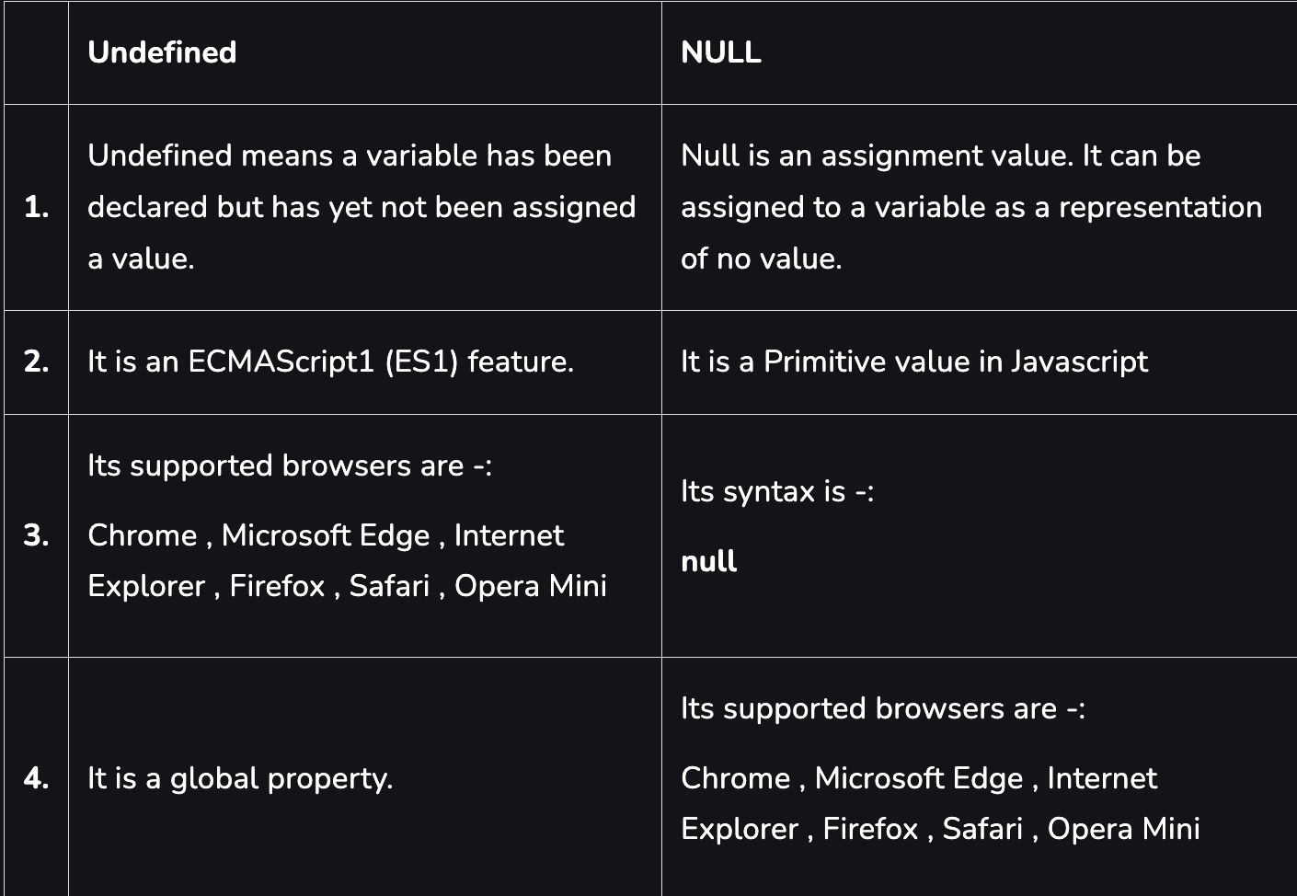The width and height of the screenshot is (1297, 896).
Task: Select the row number 2. cell
Action: [x=36, y=362]
